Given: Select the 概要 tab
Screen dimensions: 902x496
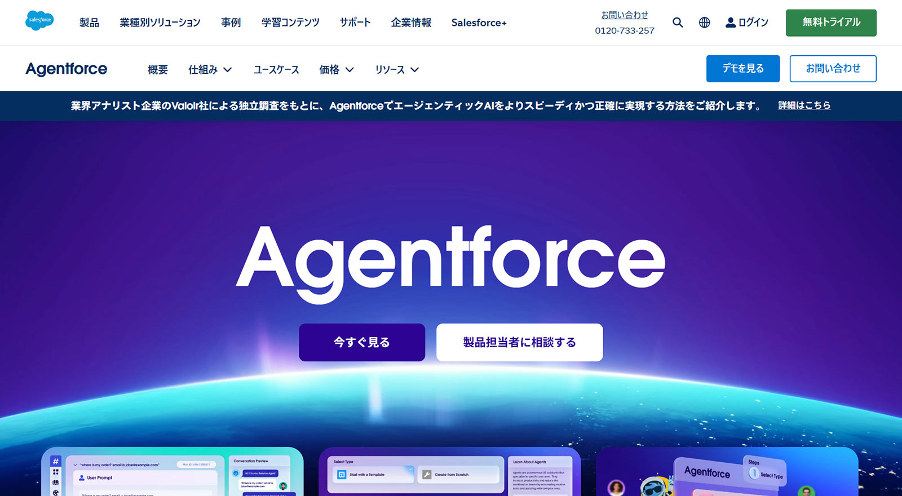Looking at the screenshot, I should point(158,69).
